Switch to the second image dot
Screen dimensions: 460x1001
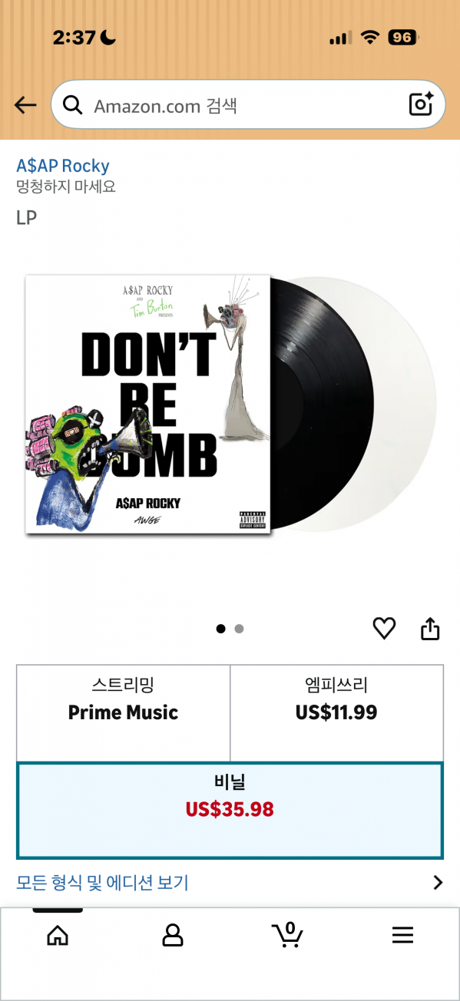(x=239, y=629)
